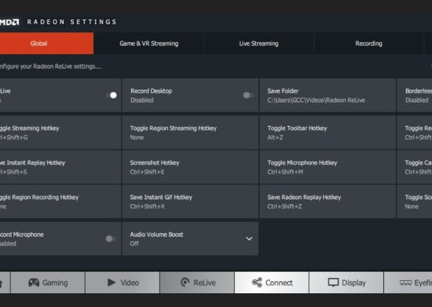The height and width of the screenshot is (307, 432).
Task: Click the Borderless Disabled tile at right edge
Action: point(415,95)
